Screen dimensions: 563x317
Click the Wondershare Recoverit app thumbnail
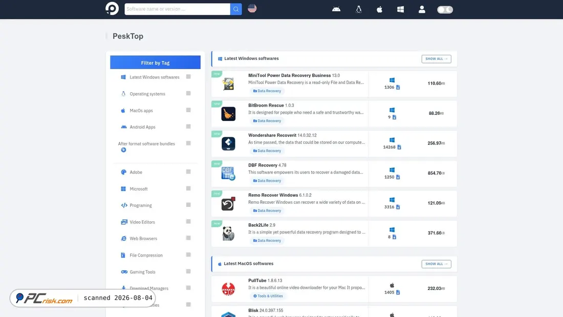(x=228, y=143)
